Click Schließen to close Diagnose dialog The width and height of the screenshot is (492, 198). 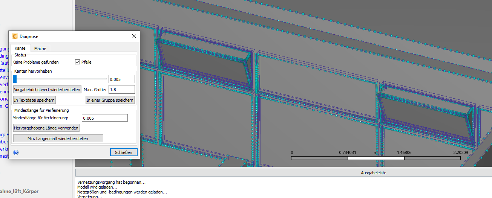click(x=124, y=152)
